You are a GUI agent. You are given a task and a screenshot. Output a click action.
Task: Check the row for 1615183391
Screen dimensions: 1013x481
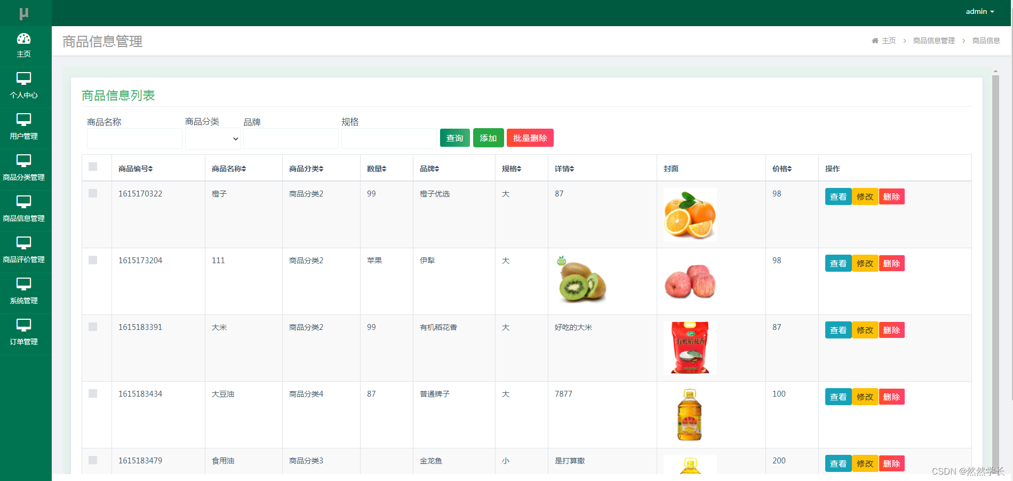[x=93, y=327]
